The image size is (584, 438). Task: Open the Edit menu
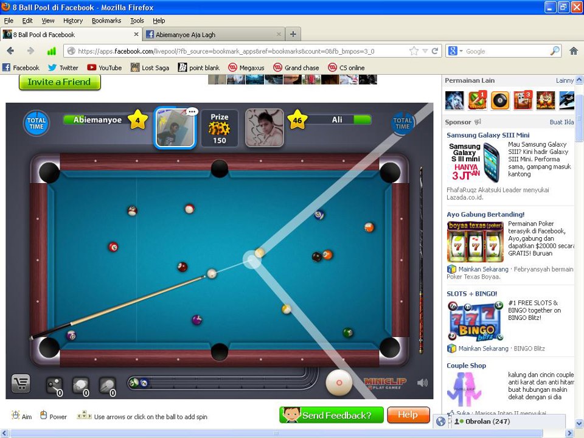(x=27, y=21)
